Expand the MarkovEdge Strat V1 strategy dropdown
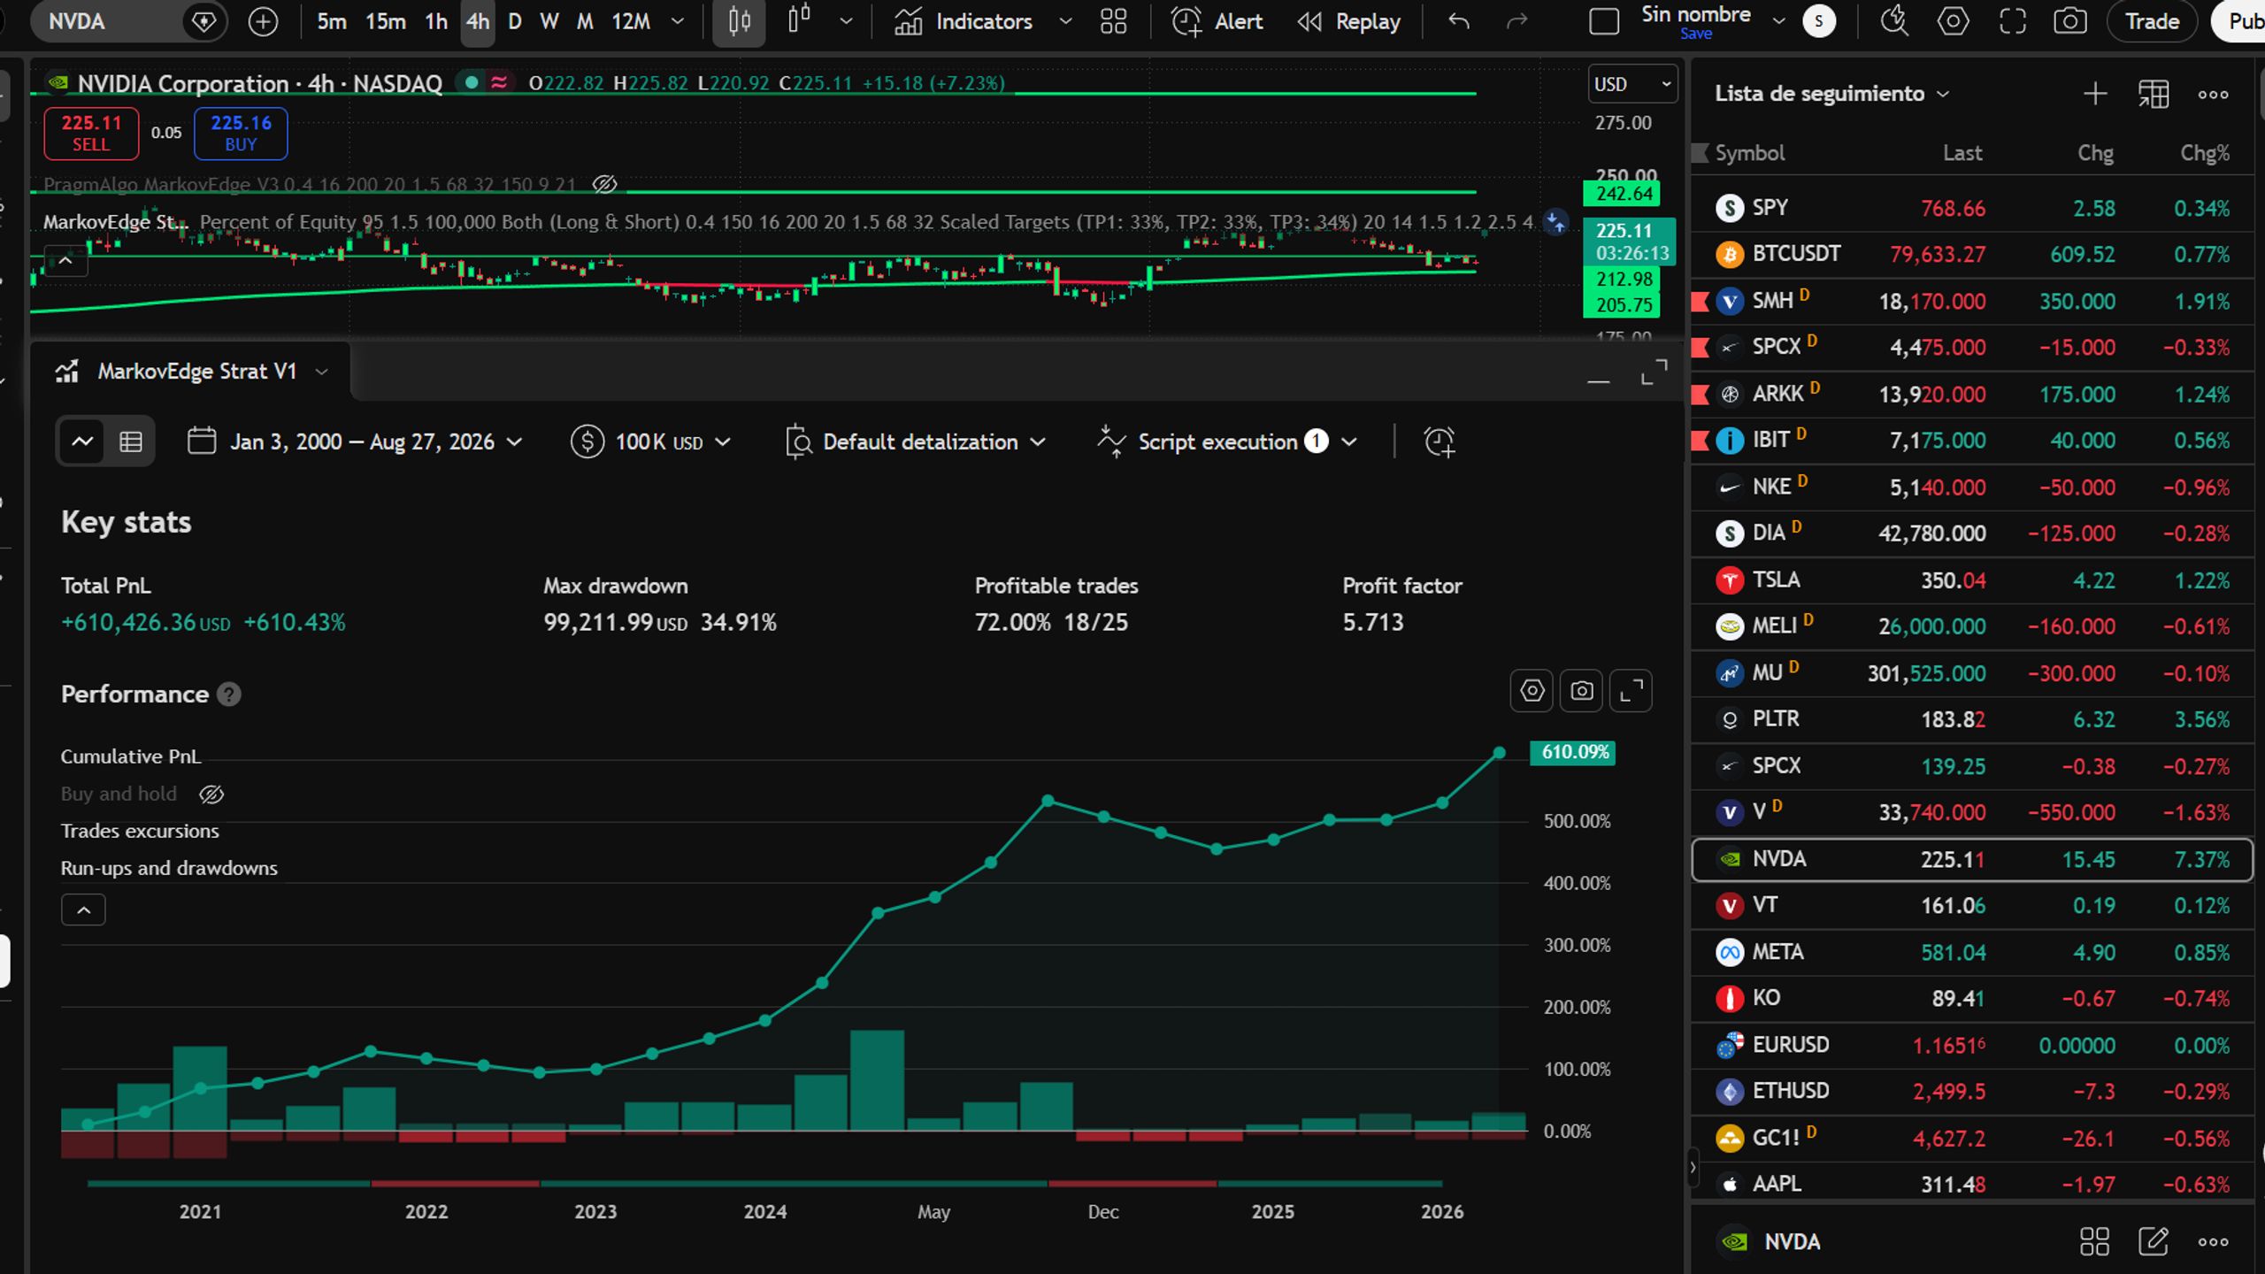The image size is (2265, 1274). click(322, 372)
